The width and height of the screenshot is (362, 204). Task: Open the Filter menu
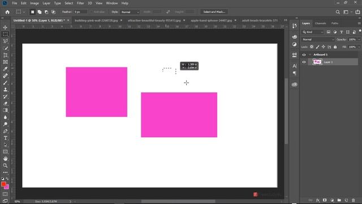click(80, 3)
